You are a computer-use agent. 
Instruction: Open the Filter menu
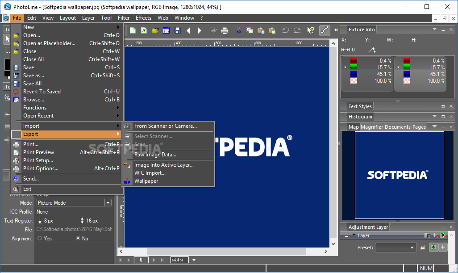[x=124, y=18]
